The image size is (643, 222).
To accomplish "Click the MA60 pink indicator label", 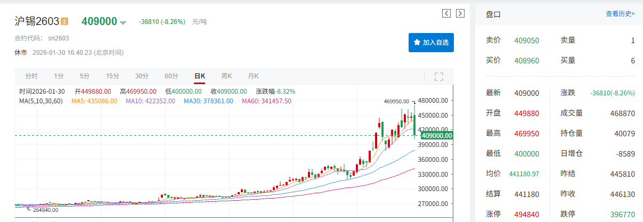I will point(266,101).
